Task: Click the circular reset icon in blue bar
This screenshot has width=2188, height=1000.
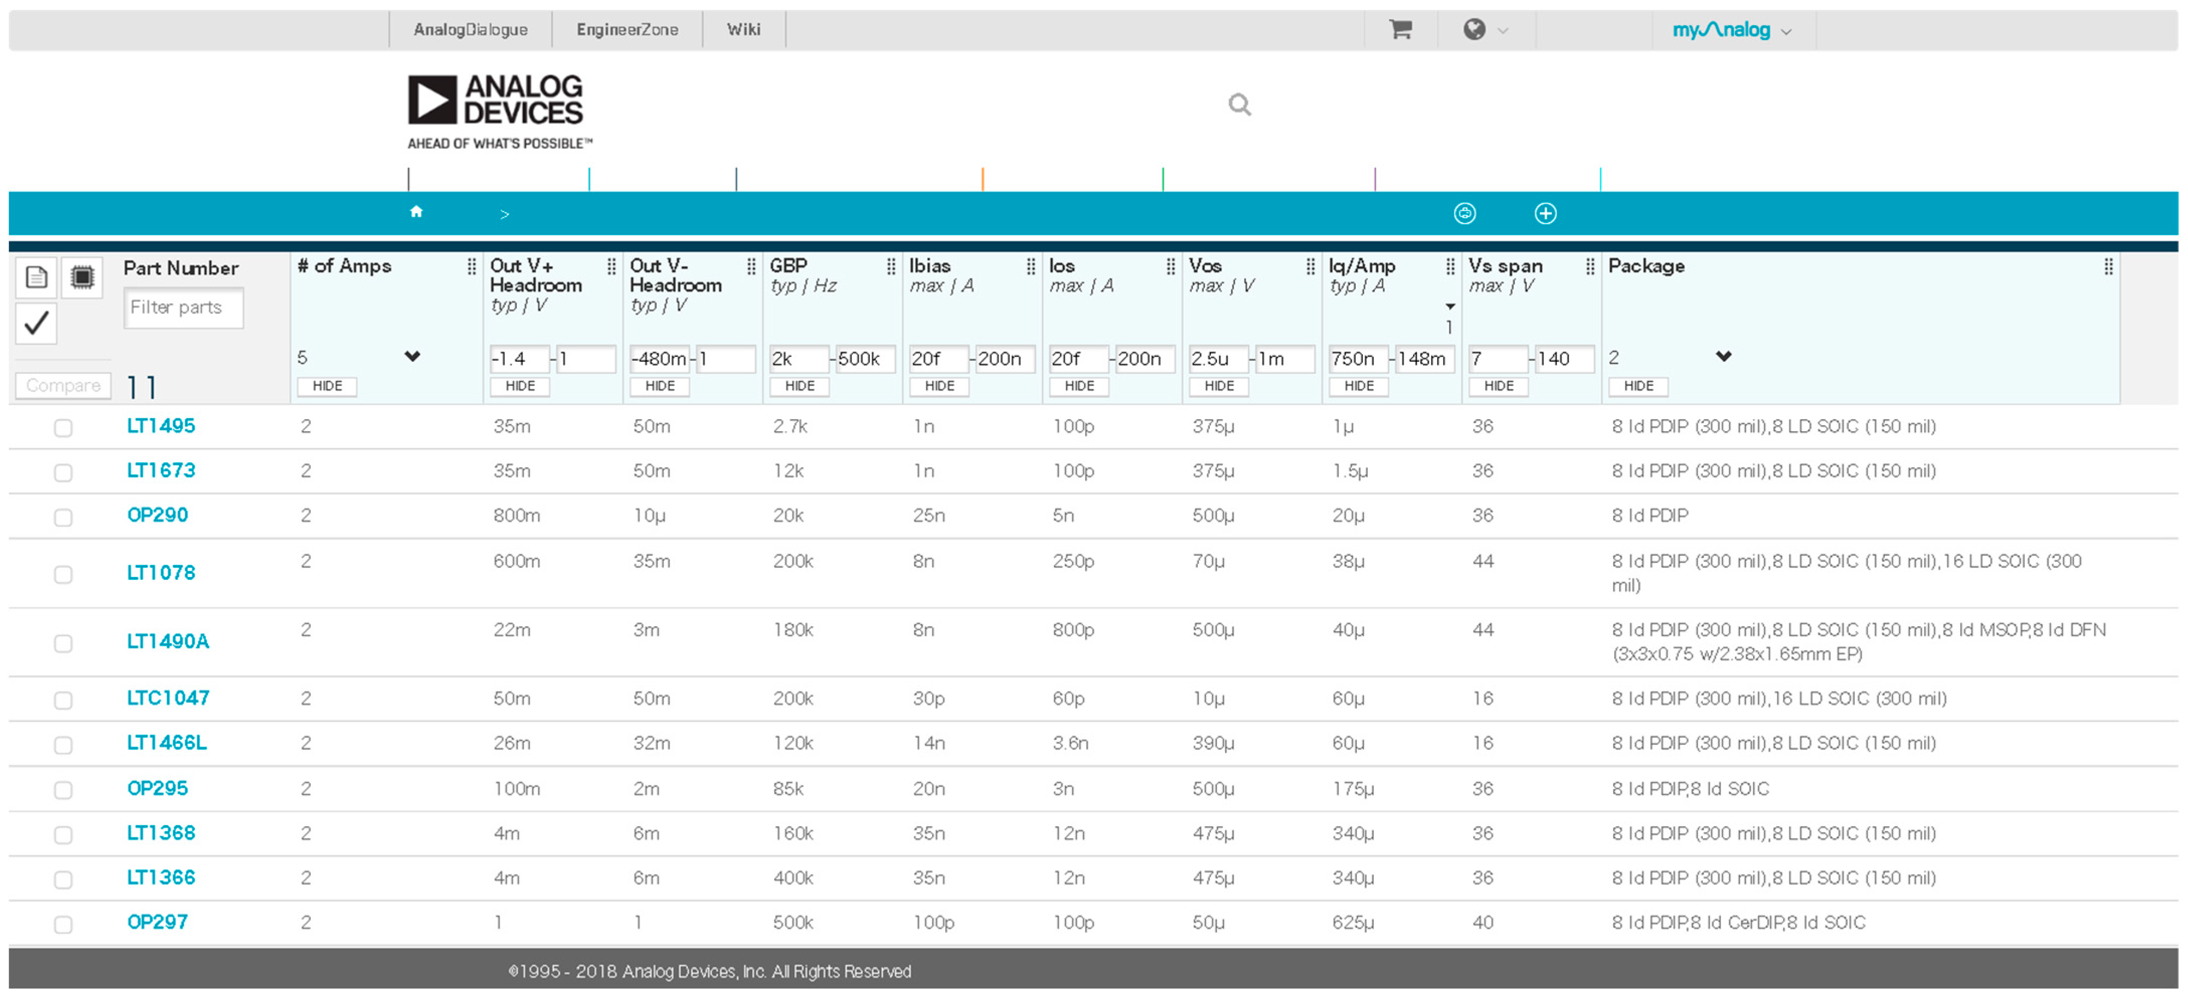Action: (x=1464, y=213)
